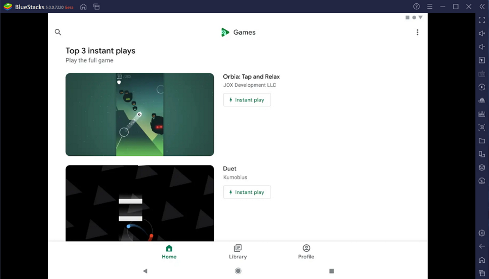The height and width of the screenshot is (279, 489).
Task: Open the macro manager icon
Action: pos(482,100)
